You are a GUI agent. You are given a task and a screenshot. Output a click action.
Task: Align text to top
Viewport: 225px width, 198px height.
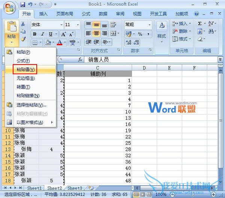pos(88,25)
